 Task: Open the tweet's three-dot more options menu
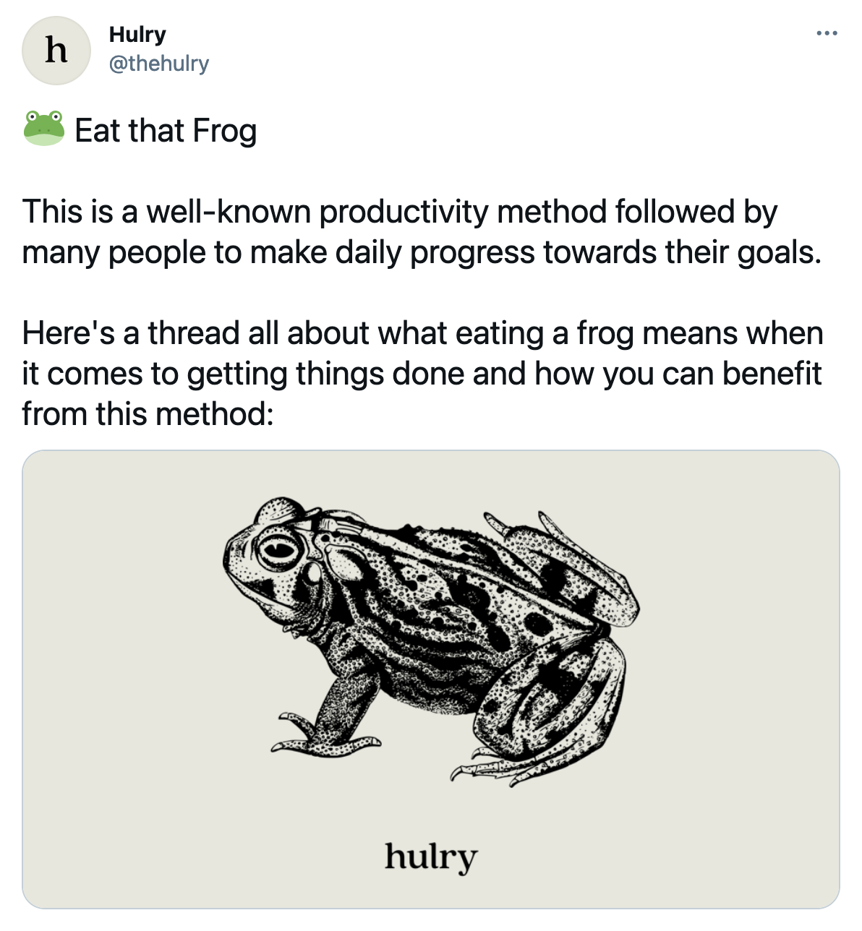click(x=827, y=33)
